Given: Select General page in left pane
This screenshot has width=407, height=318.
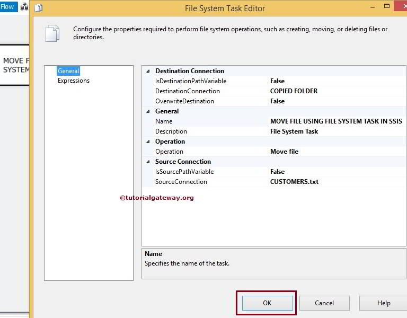Looking at the screenshot, I should [x=68, y=71].
